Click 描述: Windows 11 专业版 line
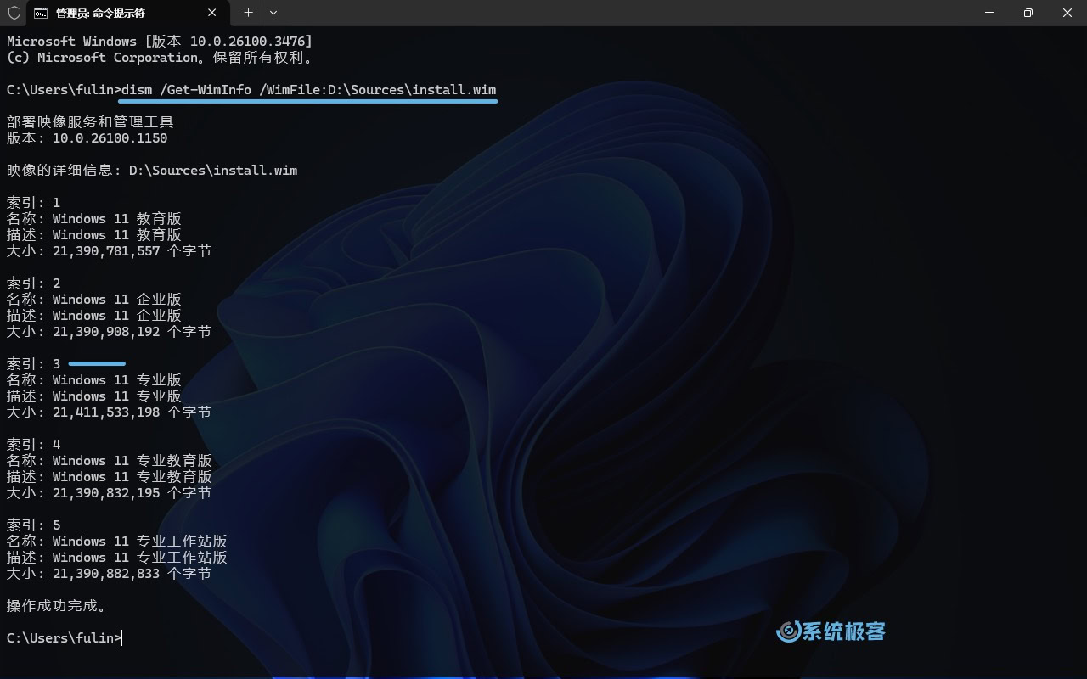The image size is (1087, 679). (x=94, y=396)
